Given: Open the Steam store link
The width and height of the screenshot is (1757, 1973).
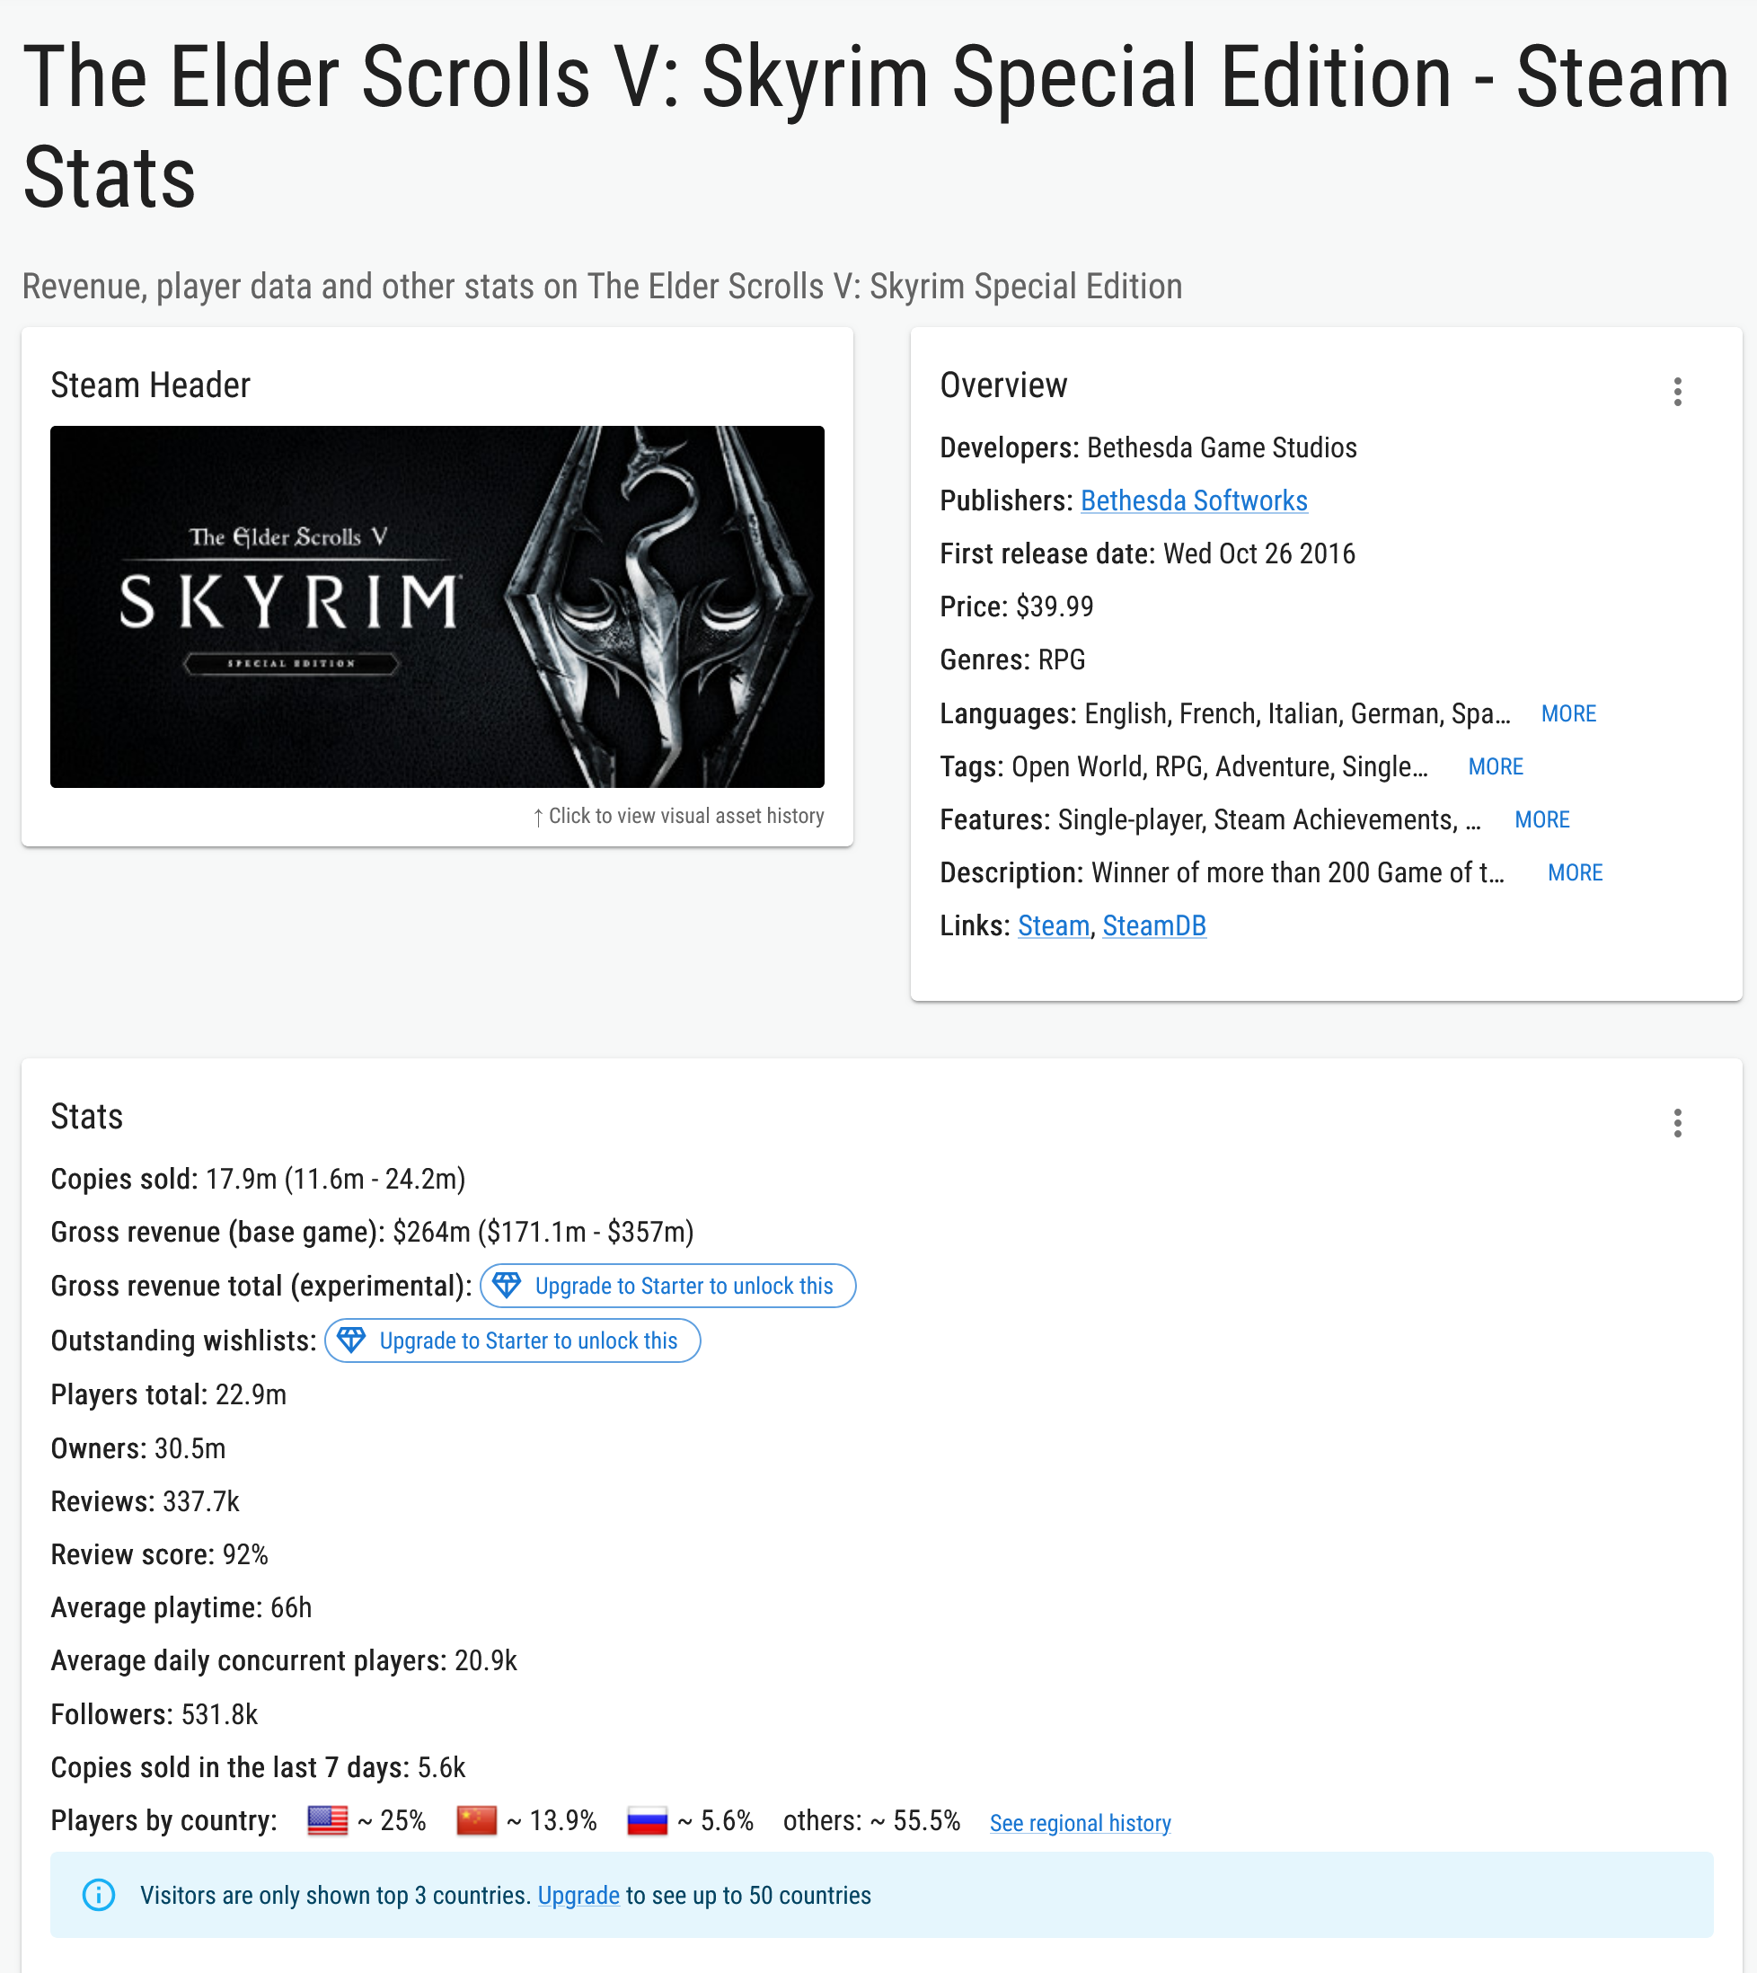Looking at the screenshot, I should pyautogui.click(x=1054, y=926).
